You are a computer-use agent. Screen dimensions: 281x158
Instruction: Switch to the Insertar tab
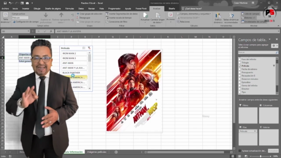[x=25, y=9]
